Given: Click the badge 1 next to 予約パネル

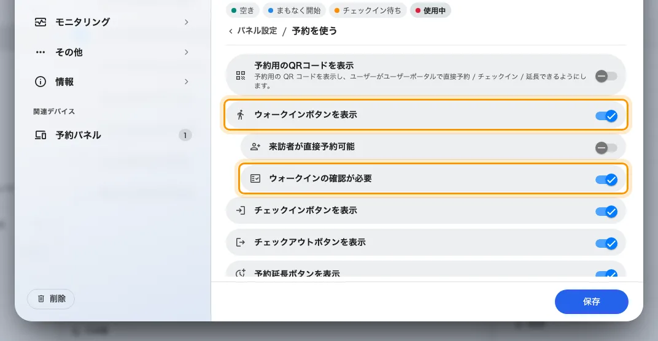Looking at the screenshot, I should (x=185, y=135).
